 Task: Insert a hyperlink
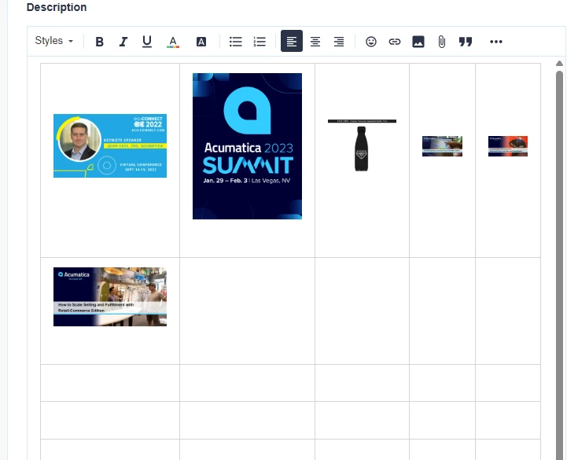coord(395,42)
